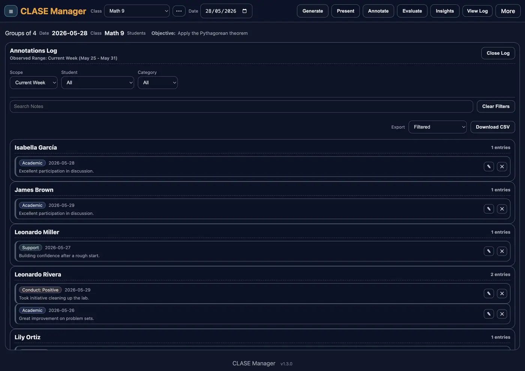Select James Brown's Academic tag
Image resolution: width=525 pixels, height=371 pixels.
[x=32, y=205]
